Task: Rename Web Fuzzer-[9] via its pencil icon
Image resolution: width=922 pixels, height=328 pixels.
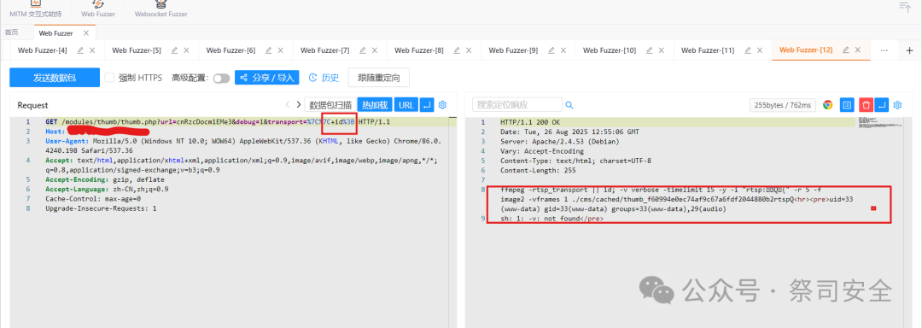Action: click(551, 50)
